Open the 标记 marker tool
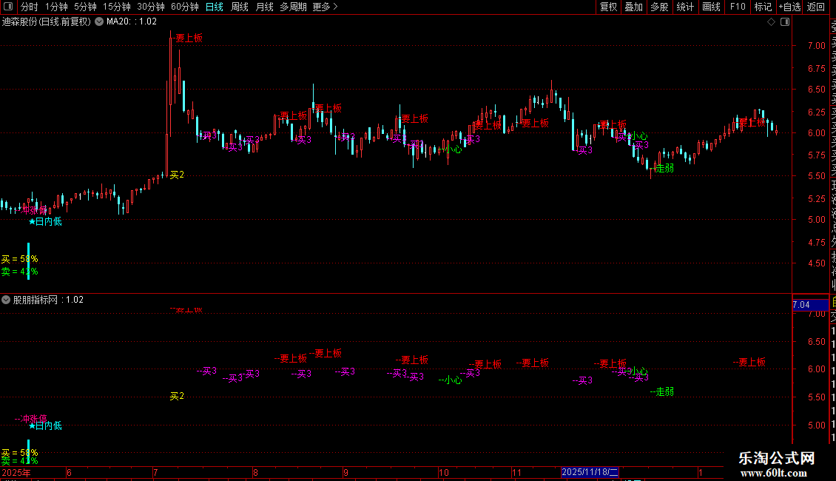The image size is (836, 481). (x=763, y=7)
